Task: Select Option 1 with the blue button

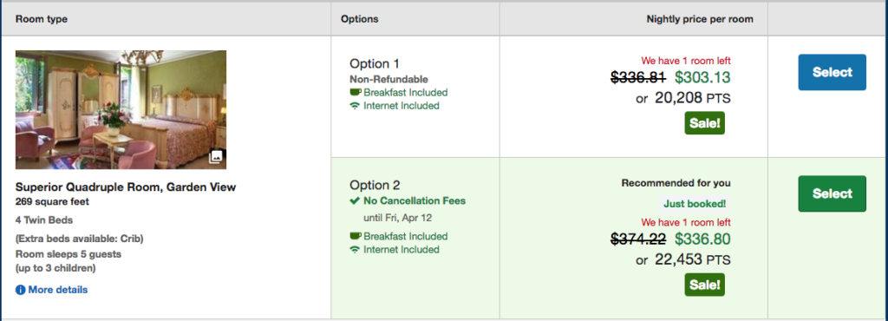Action: (x=832, y=73)
